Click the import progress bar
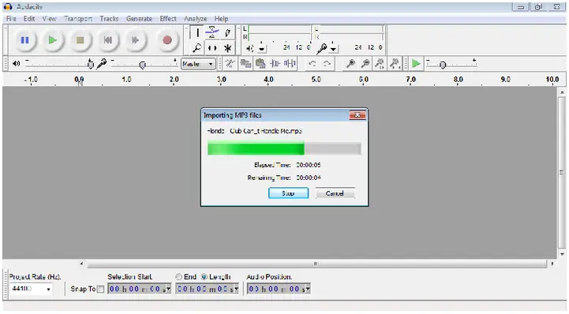Screen dimensions: 569x314 tap(284, 148)
